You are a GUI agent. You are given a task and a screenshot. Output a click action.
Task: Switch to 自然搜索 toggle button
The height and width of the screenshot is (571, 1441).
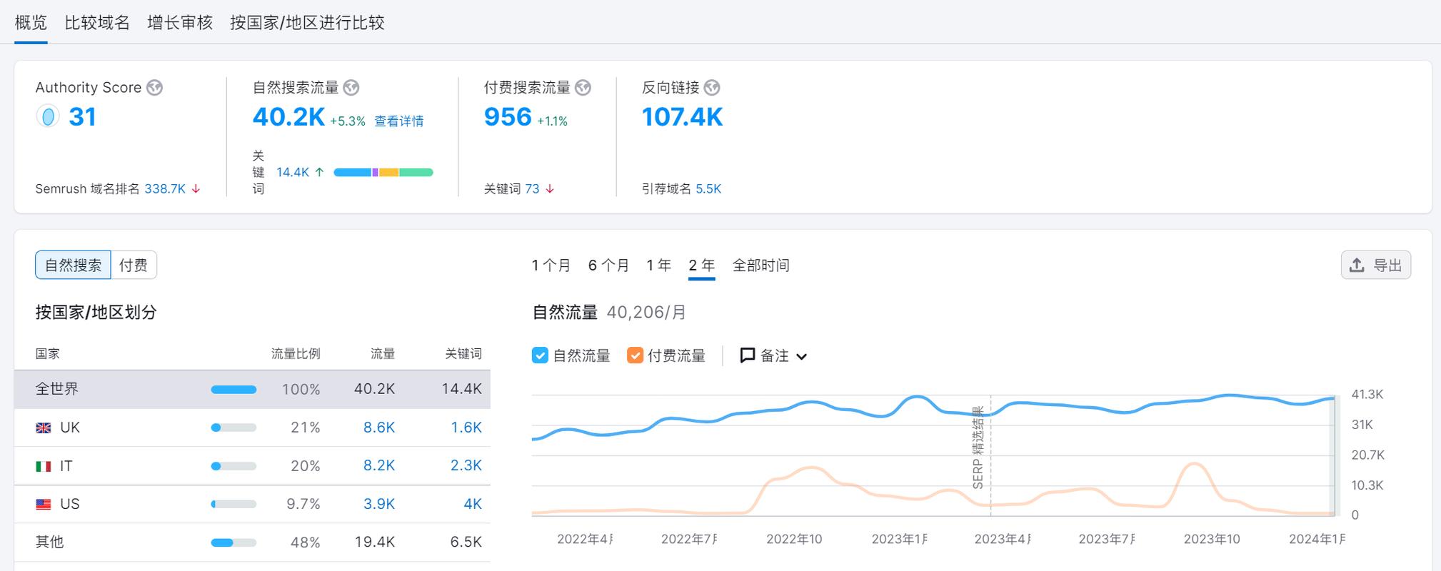pyautogui.click(x=73, y=265)
